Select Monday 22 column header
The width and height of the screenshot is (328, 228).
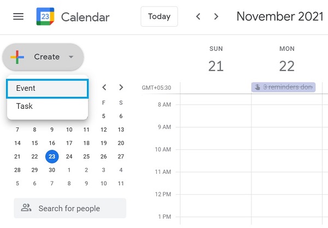(x=286, y=61)
